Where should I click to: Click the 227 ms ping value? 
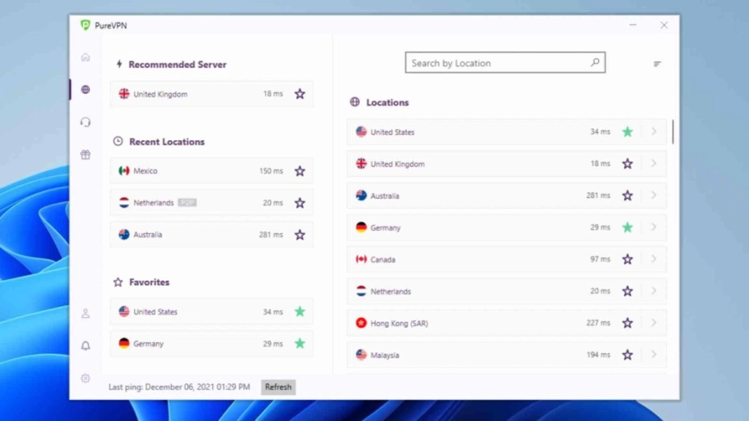598,323
